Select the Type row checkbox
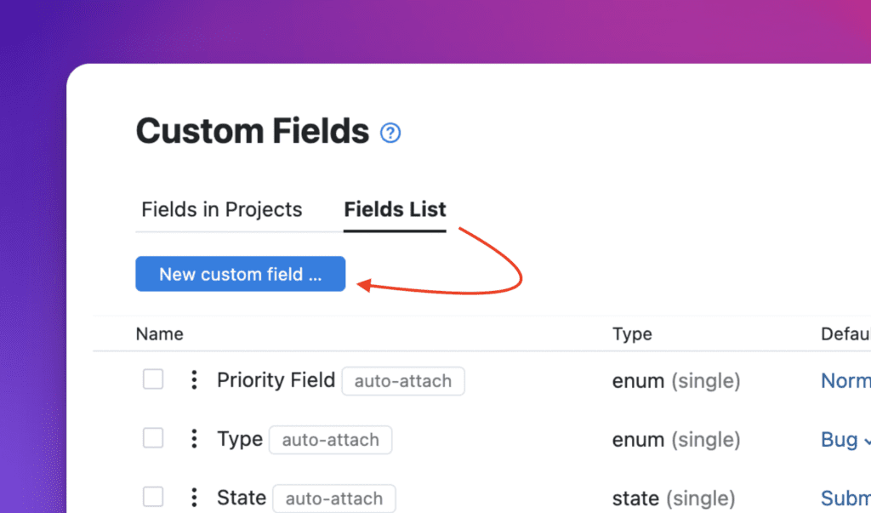This screenshot has width=871, height=513. point(153,438)
